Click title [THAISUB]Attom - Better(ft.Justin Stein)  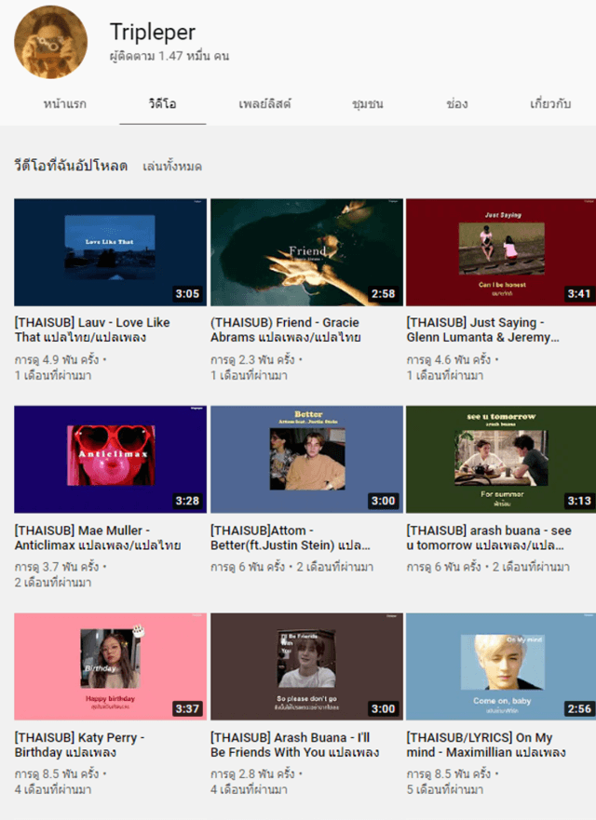point(291,538)
